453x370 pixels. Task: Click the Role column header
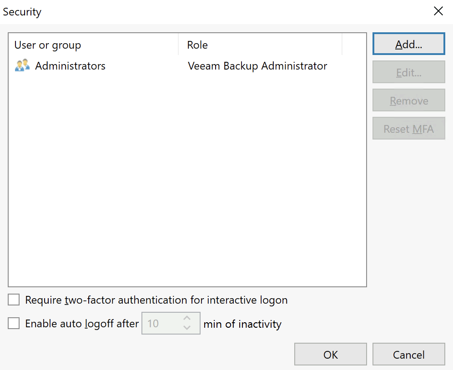(x=197, y=45)
